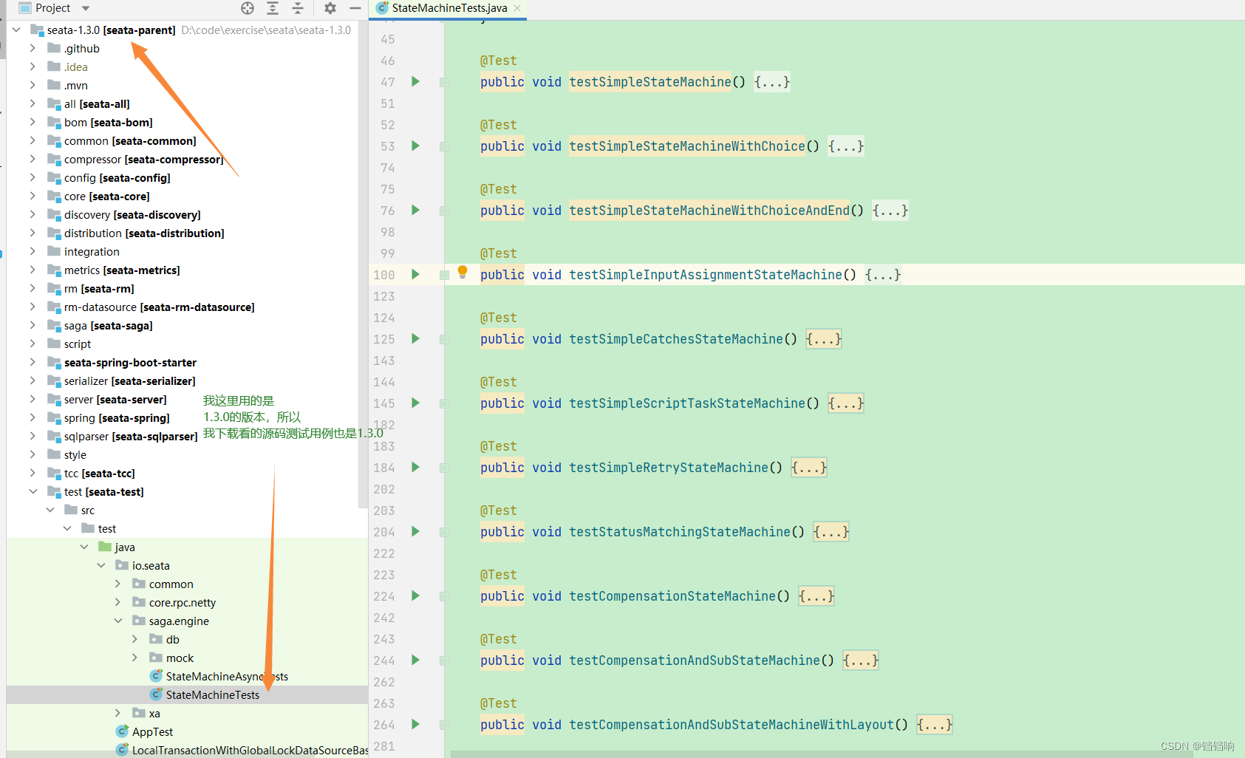Collapse the java folder chevron
The height and width of the screenshot is (758, 1245).
click(x=84, y=547)
